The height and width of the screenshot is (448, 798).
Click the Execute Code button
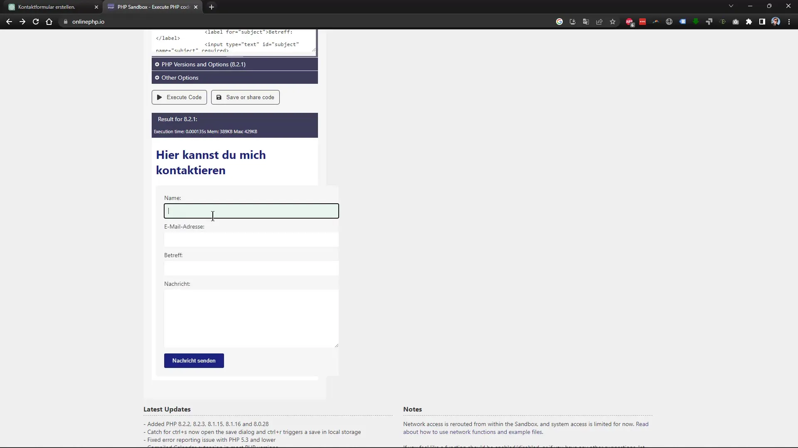[x=180, y=97]
